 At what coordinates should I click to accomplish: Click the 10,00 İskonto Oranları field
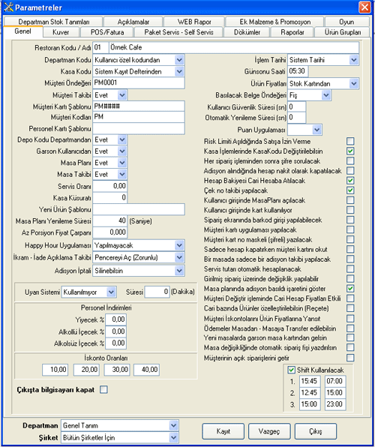(55, 370)
